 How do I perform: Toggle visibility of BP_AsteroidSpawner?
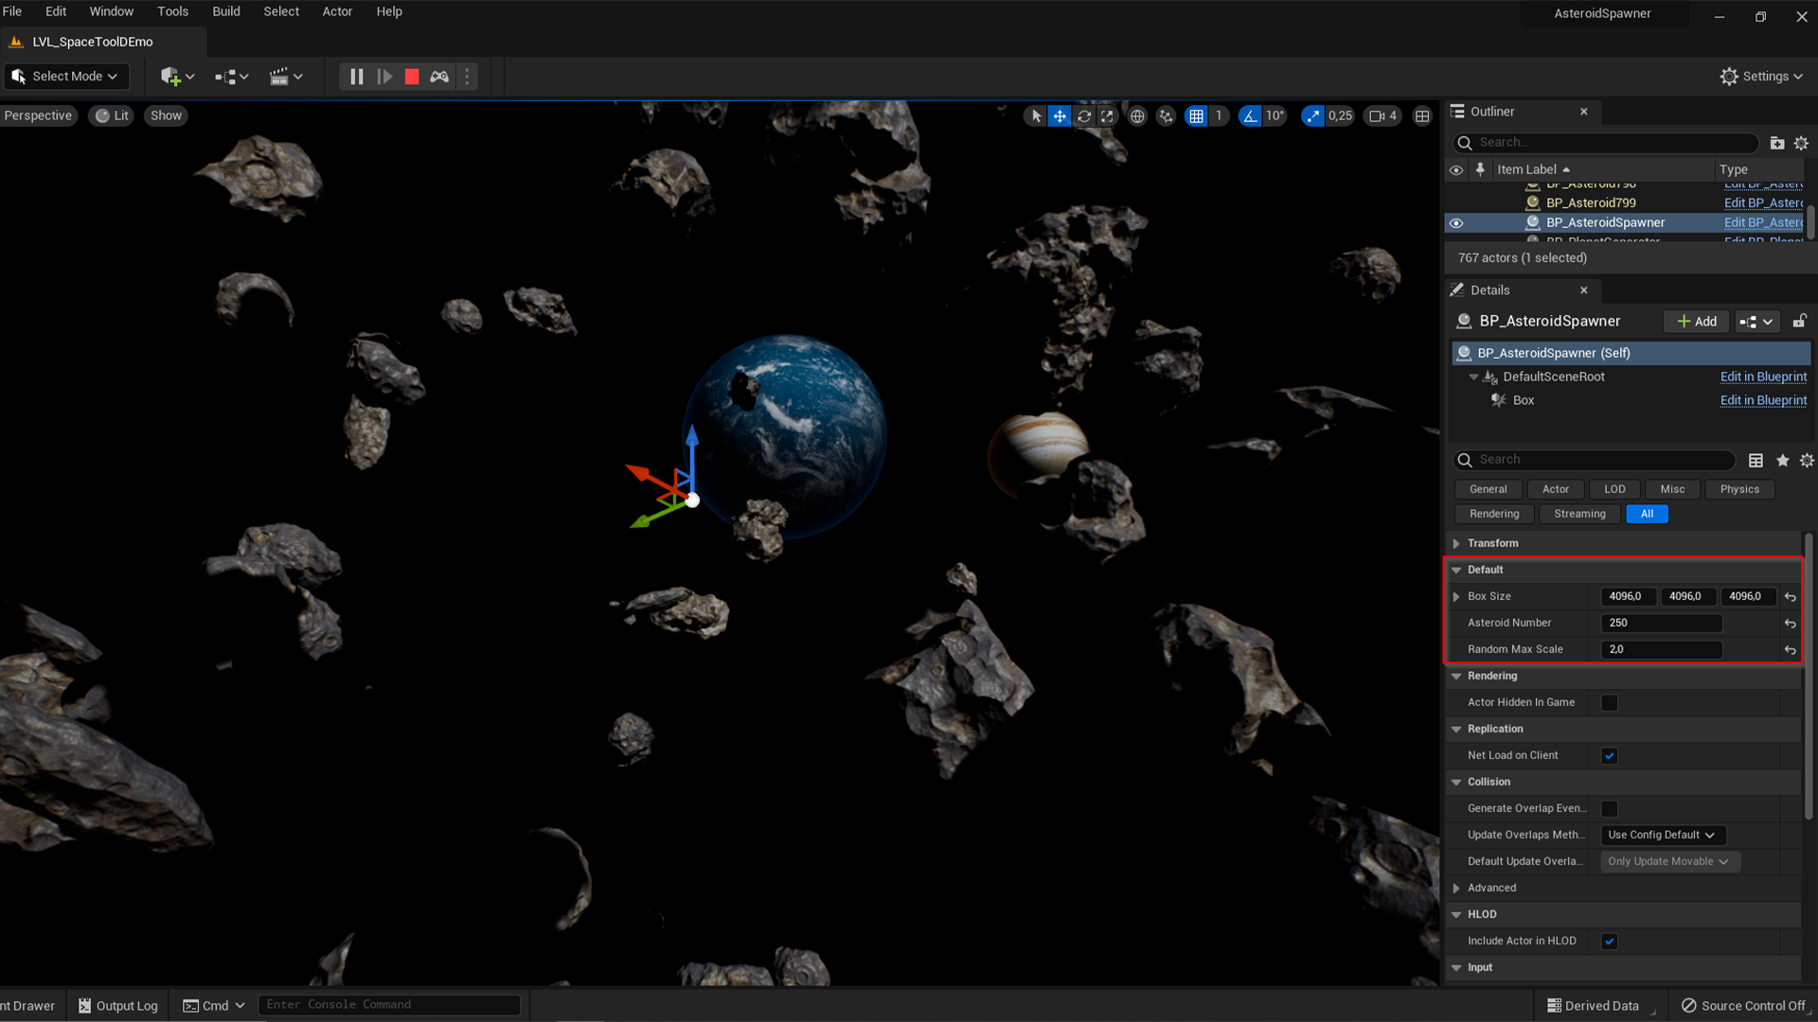pos(1456,223)
